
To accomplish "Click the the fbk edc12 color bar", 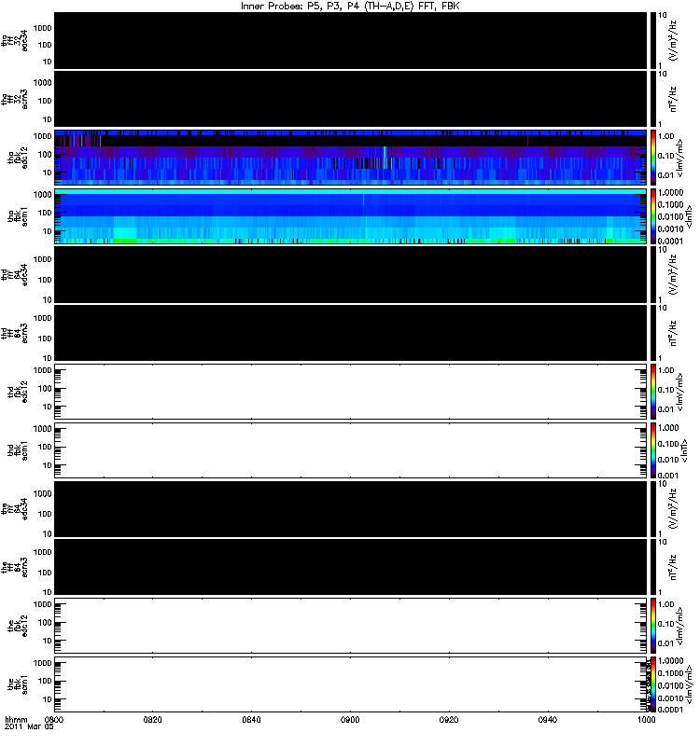I will pyautogui.click(x=653, y=626).
